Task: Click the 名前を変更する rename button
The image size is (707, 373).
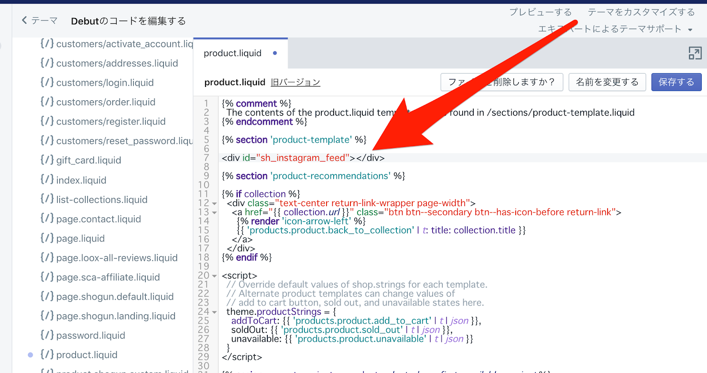Action: 607,82
